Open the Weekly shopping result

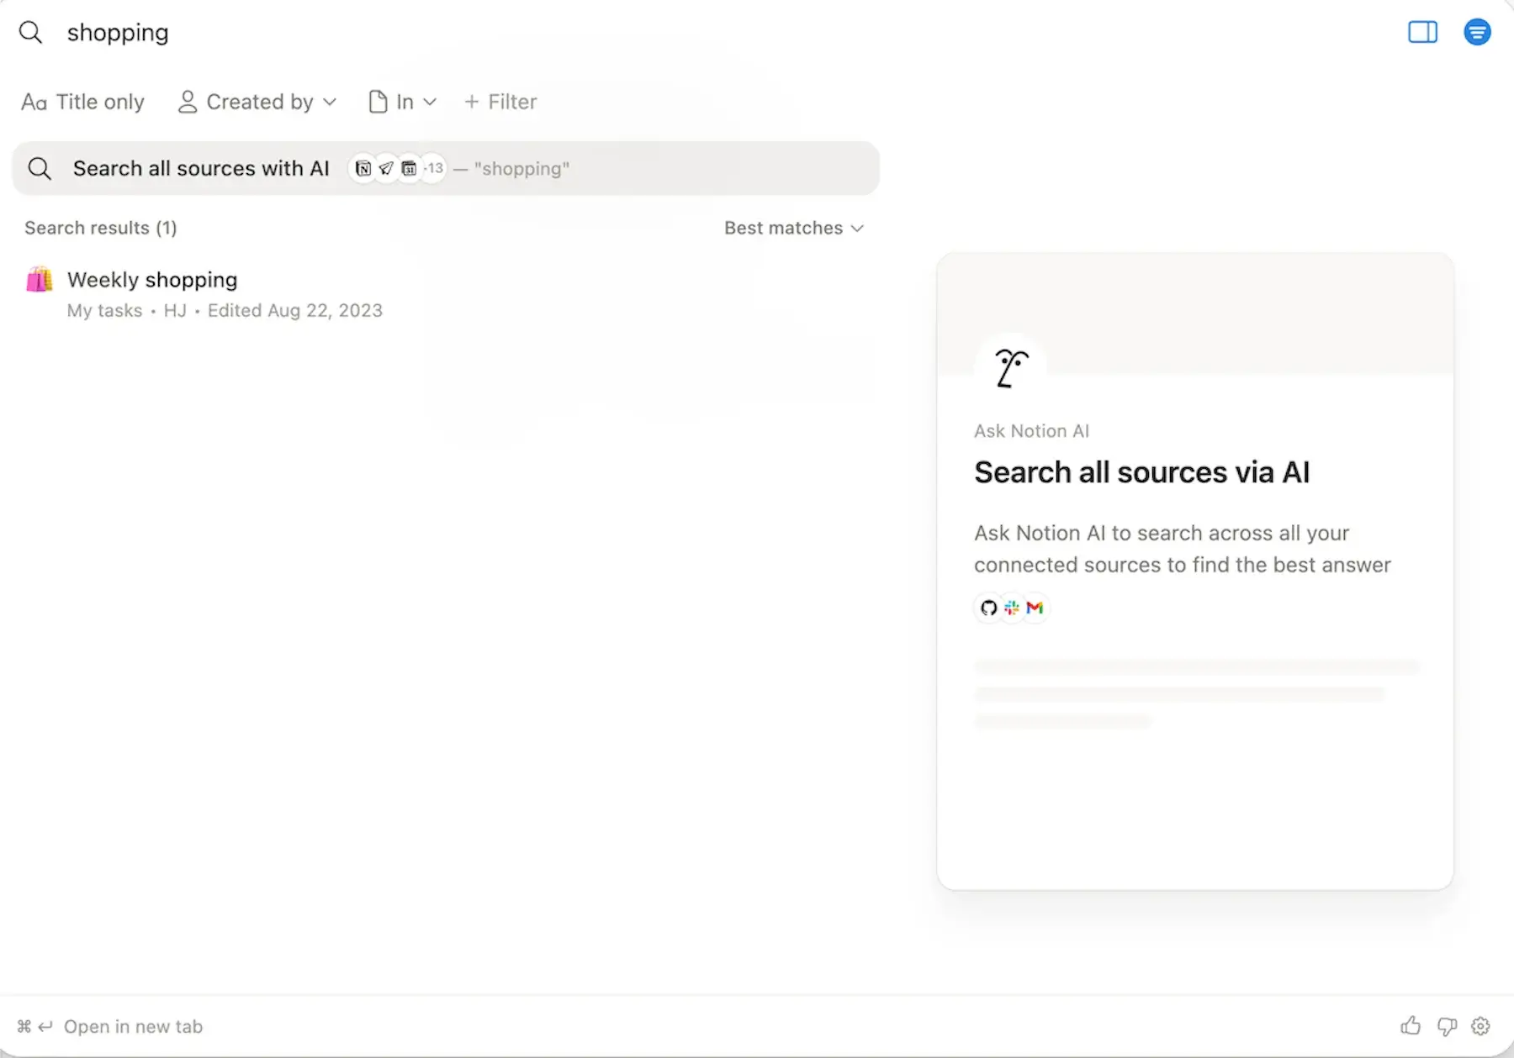(152, 280)
